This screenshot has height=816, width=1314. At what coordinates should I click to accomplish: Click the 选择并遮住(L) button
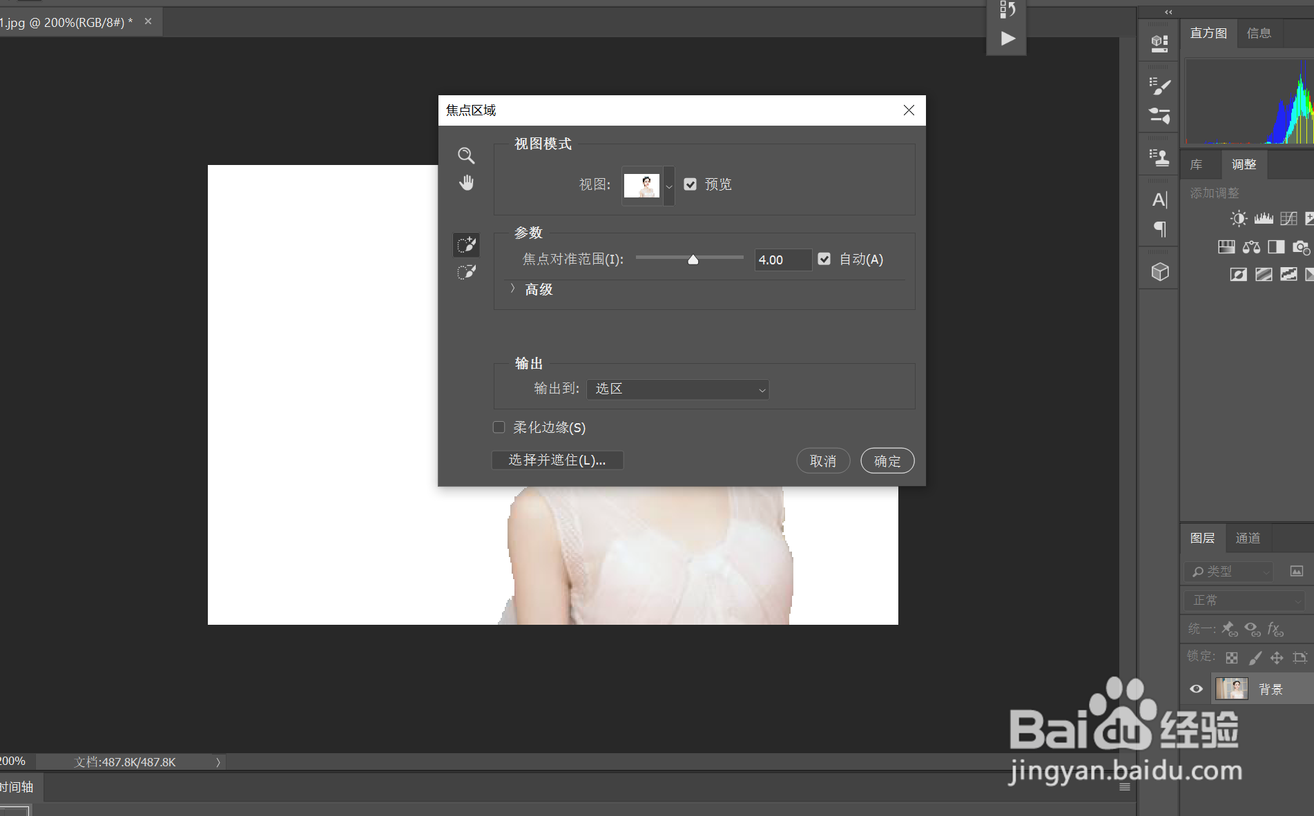[x=557, y=460]
